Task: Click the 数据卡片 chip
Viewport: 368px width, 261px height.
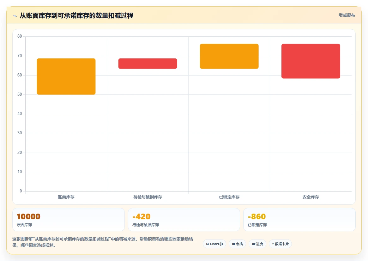Action: 280,244
